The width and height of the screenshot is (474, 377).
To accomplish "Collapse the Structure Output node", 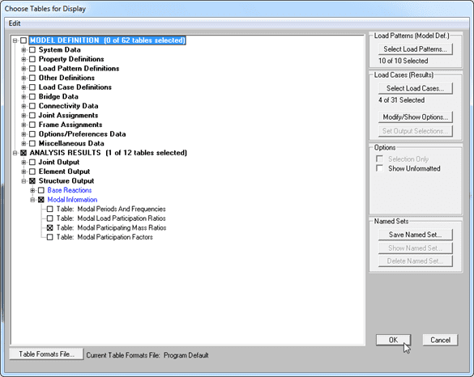I will pos(23,180).
